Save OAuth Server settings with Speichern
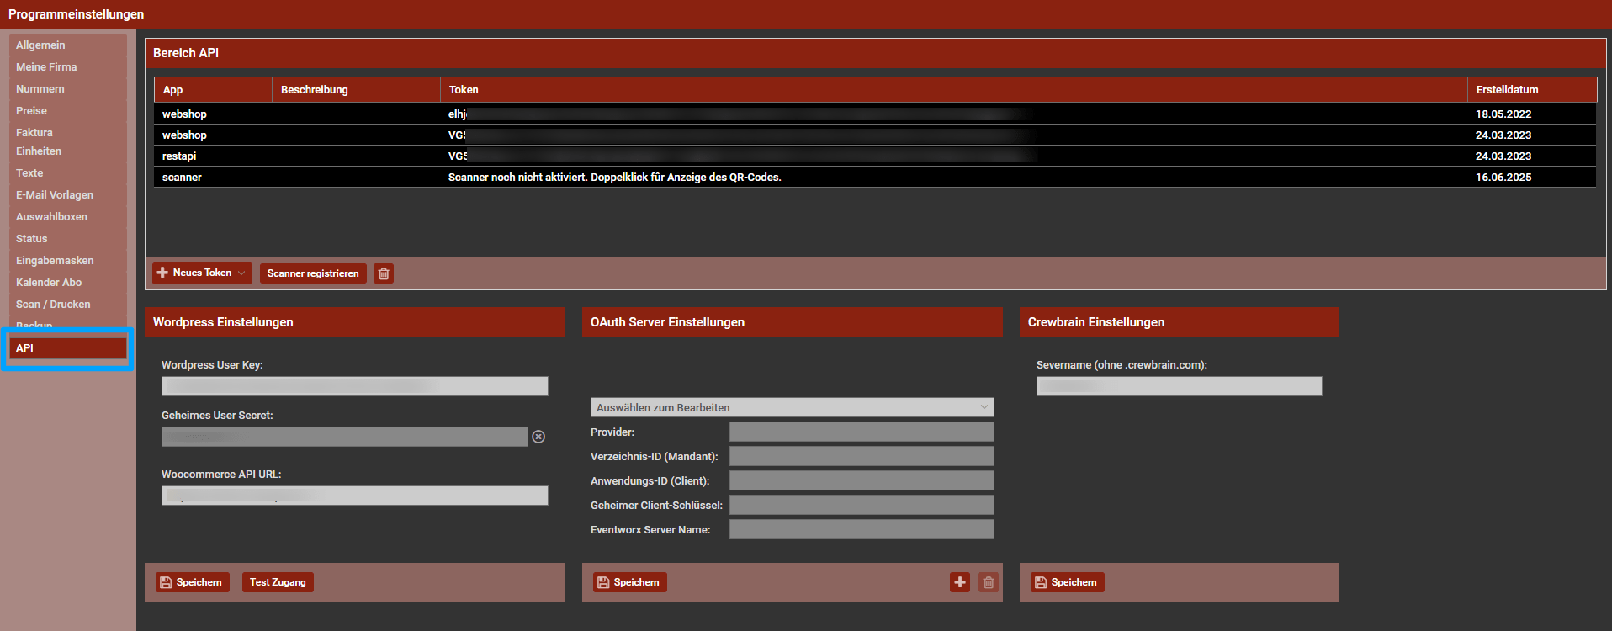This screenshot has width=1612, height=631. point(629,582)
